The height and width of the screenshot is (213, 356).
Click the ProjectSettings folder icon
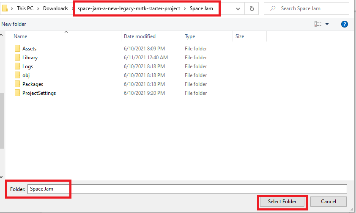coord(17,93)
